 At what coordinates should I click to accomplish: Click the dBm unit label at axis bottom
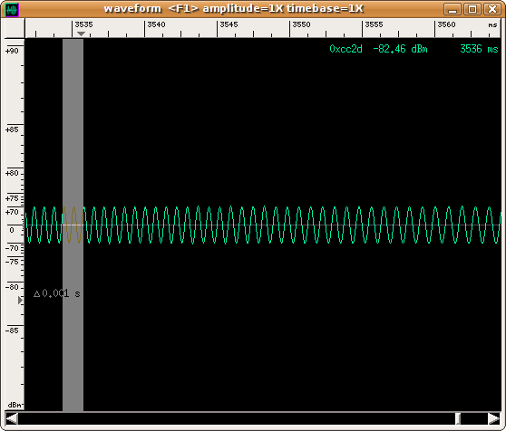pos(15,405)
